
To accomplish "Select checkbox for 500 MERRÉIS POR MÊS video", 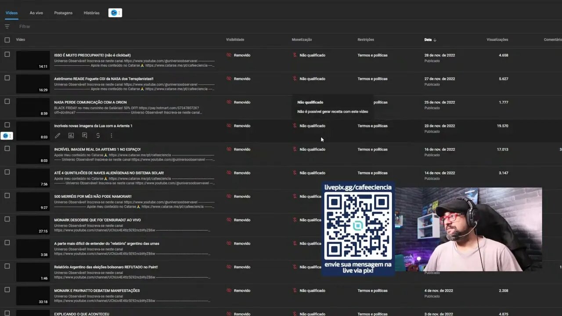I will coord(7,196).
